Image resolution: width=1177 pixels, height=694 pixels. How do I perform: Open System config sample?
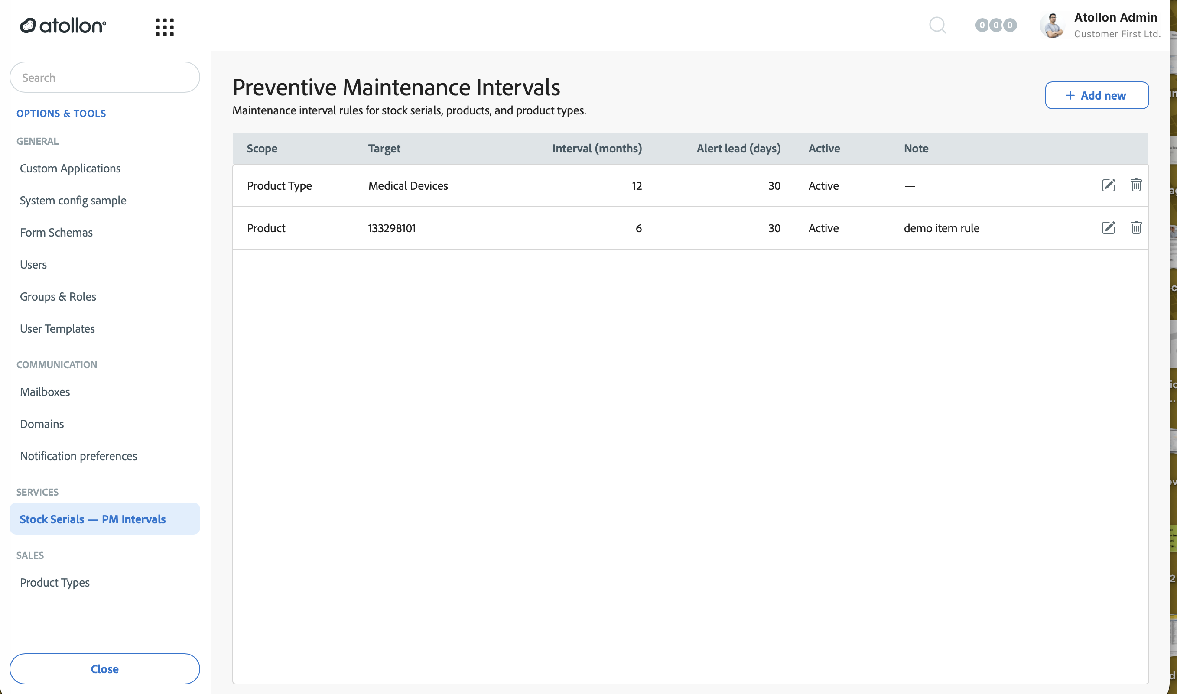pyautogui.click(x=73, y=200)
